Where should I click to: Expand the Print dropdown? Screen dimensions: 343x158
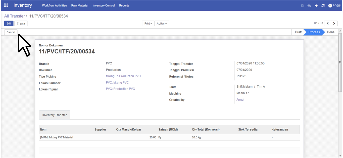tap(148, 24)
